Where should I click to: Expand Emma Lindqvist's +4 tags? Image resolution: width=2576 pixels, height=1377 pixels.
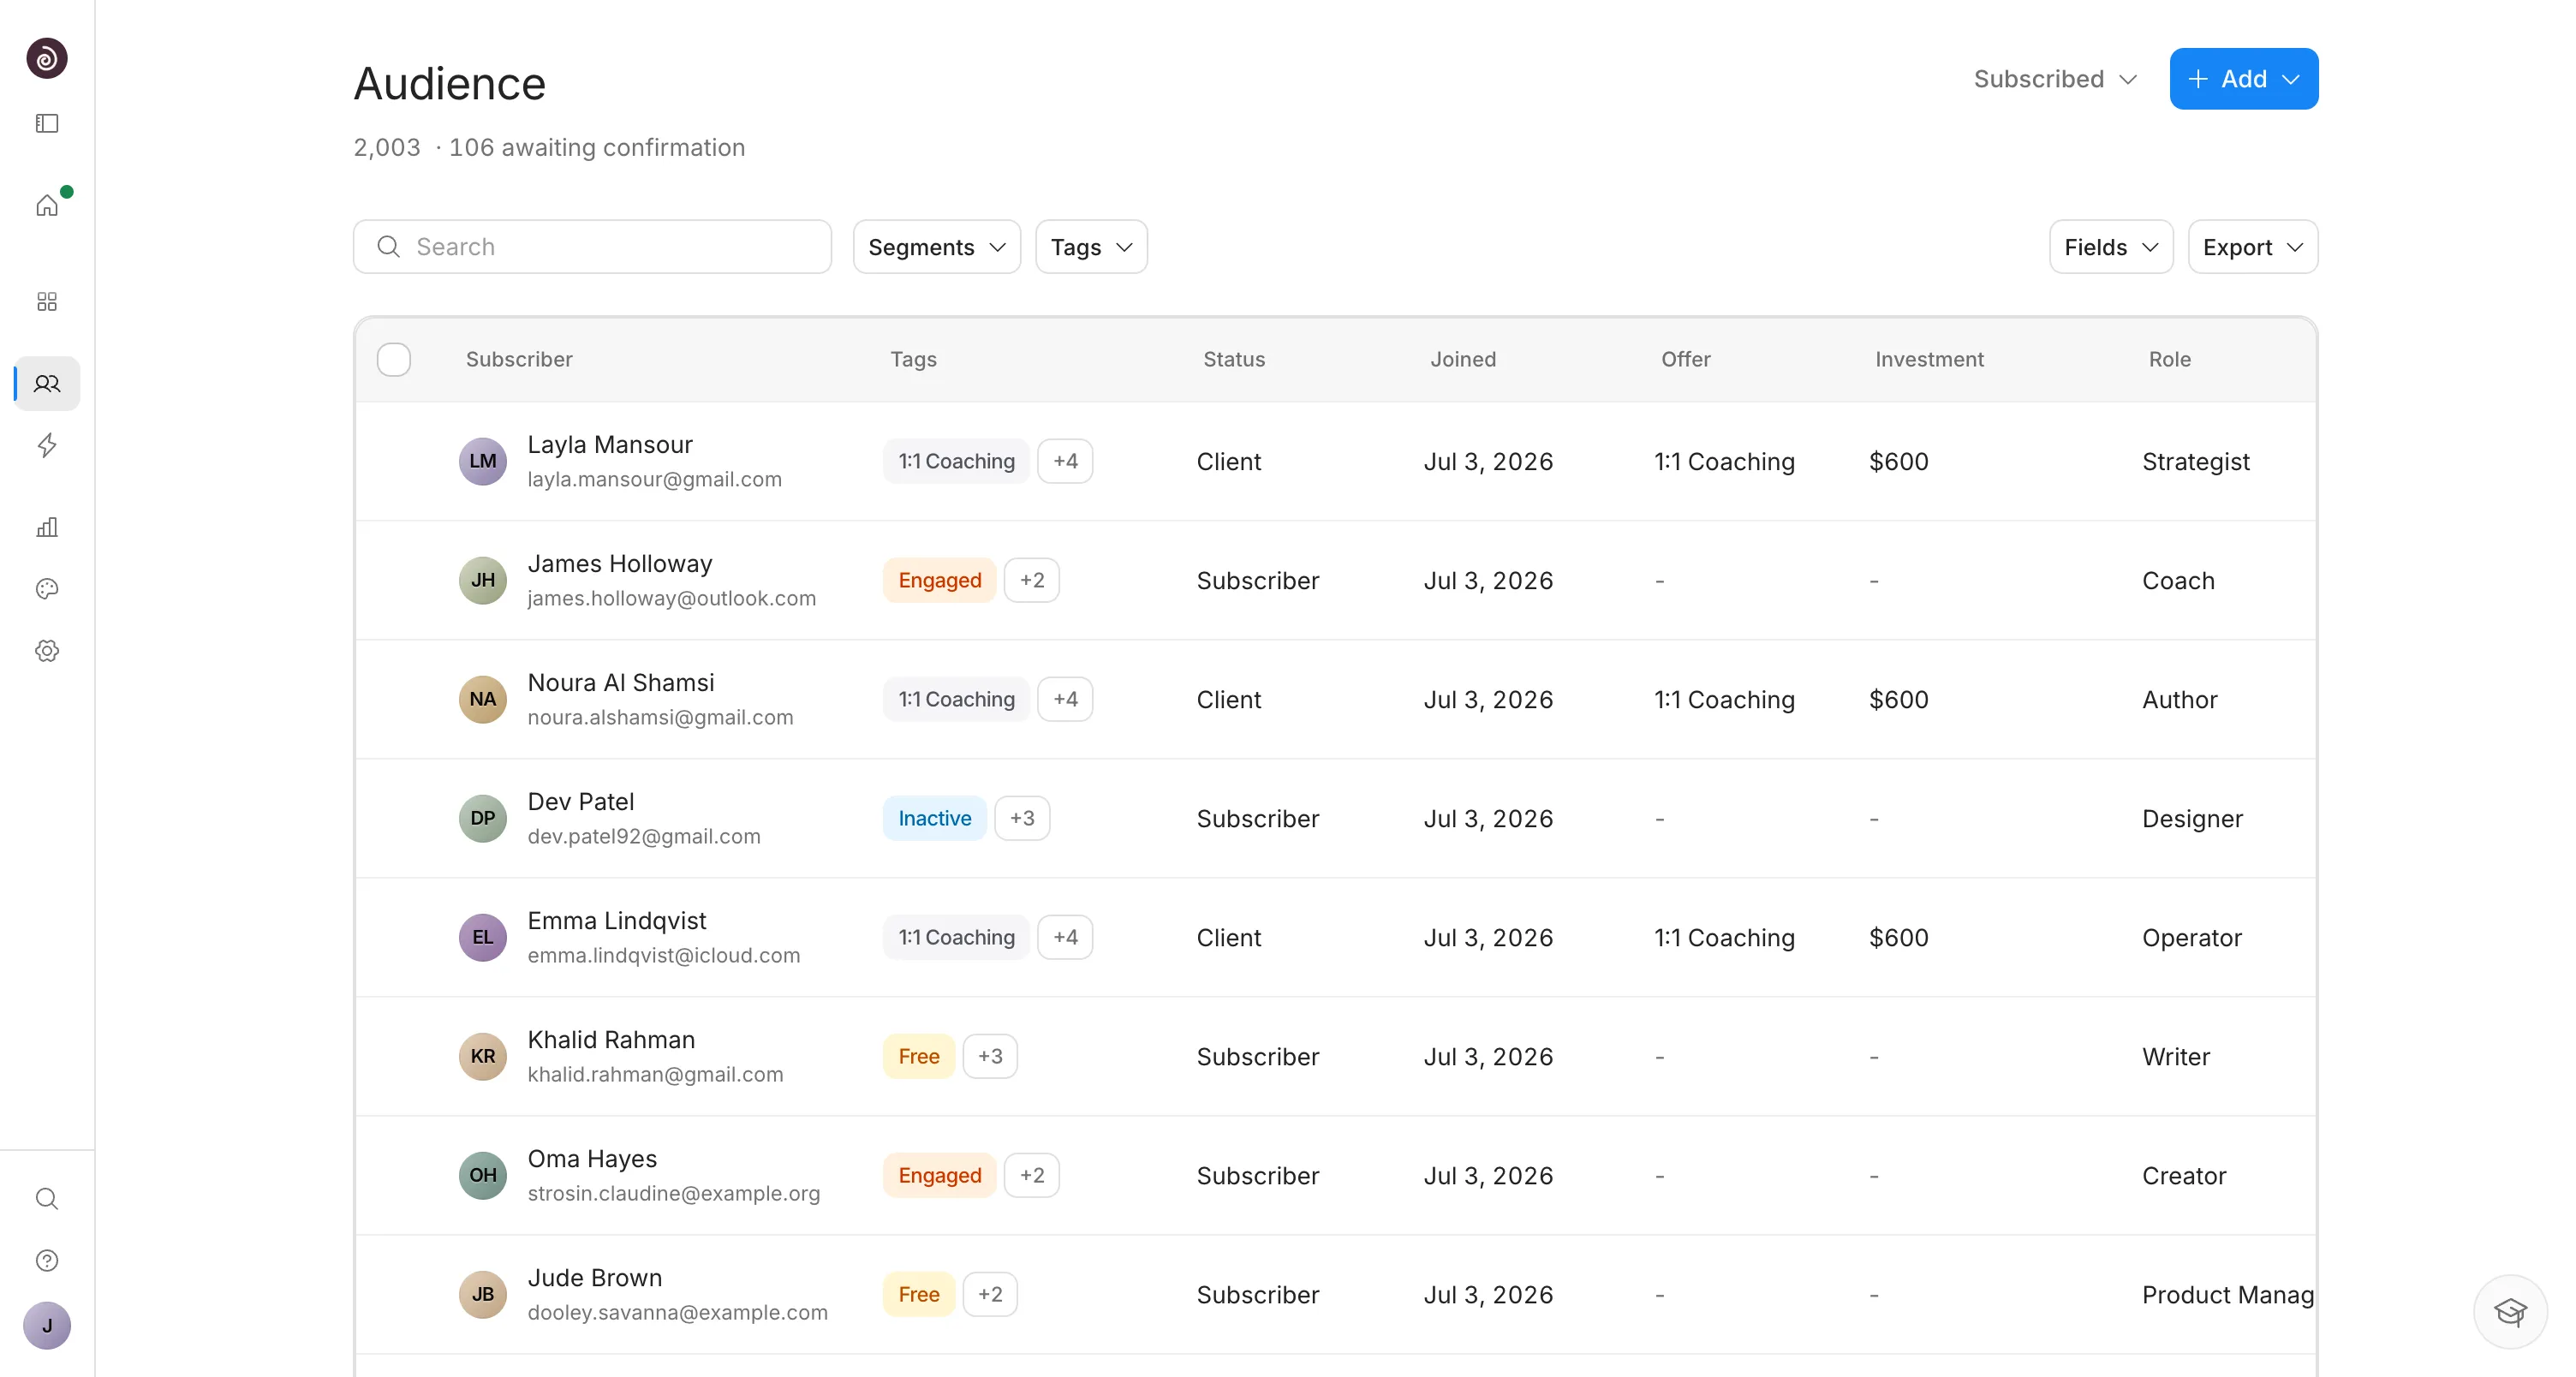tap(1065, 937)
